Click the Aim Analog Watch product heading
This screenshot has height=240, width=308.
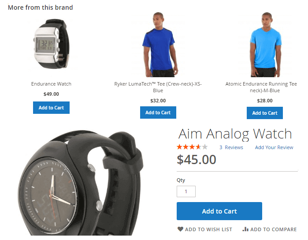235,134
